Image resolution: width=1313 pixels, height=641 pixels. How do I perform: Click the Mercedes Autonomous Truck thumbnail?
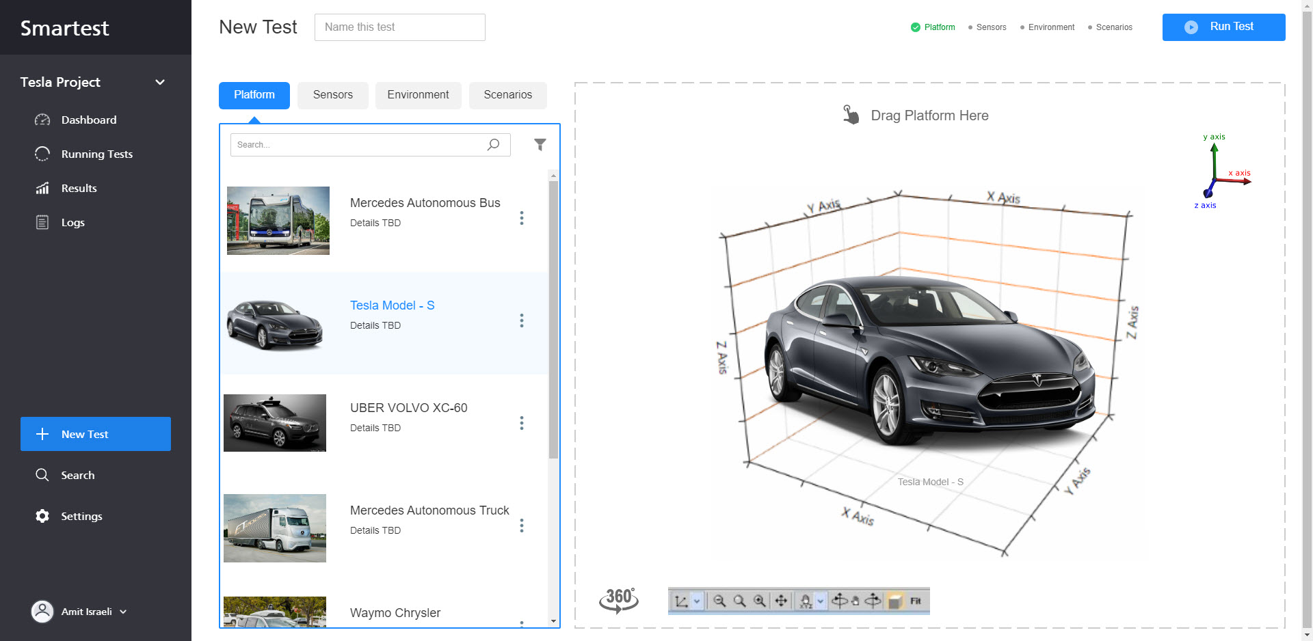click(x=275, y=528)
